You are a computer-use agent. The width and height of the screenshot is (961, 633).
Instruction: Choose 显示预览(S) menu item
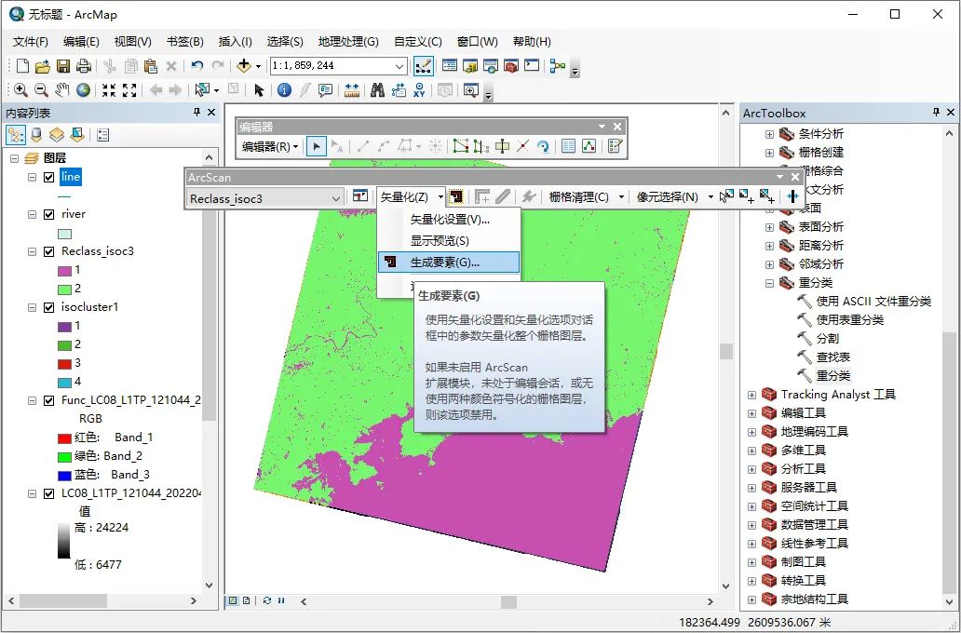[449, 241]
